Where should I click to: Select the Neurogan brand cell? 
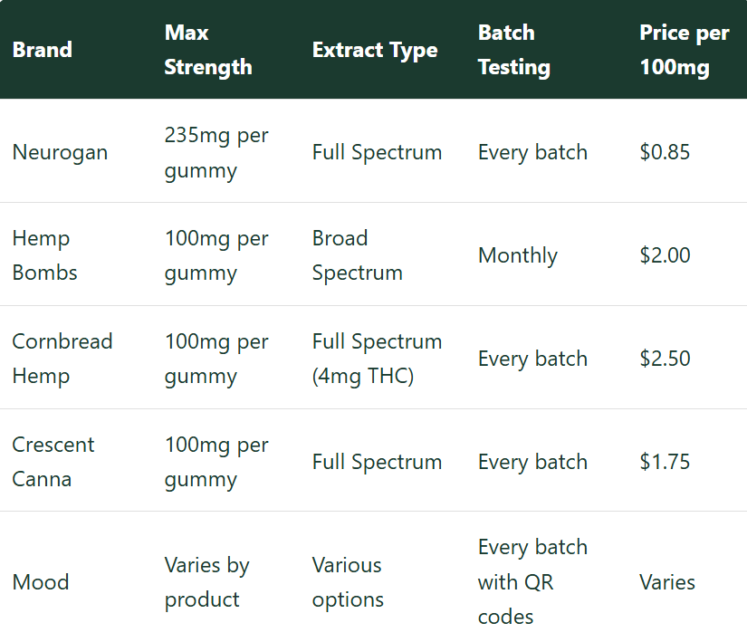click(60, 152)
